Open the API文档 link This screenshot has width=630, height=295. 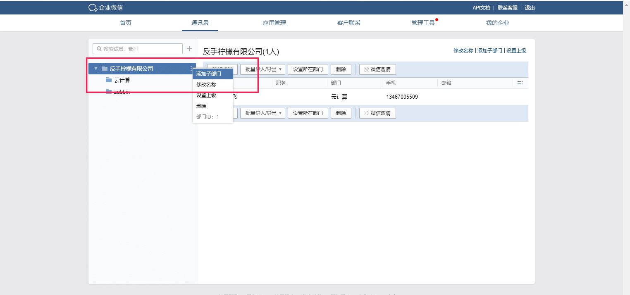coord(482,8)
